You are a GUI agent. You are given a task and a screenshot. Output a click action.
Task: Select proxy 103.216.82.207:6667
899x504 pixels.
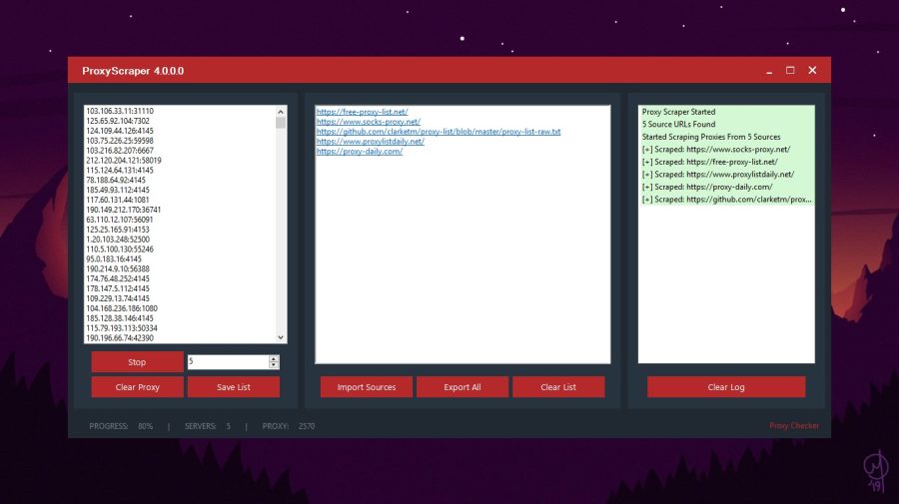pos(120,150)
